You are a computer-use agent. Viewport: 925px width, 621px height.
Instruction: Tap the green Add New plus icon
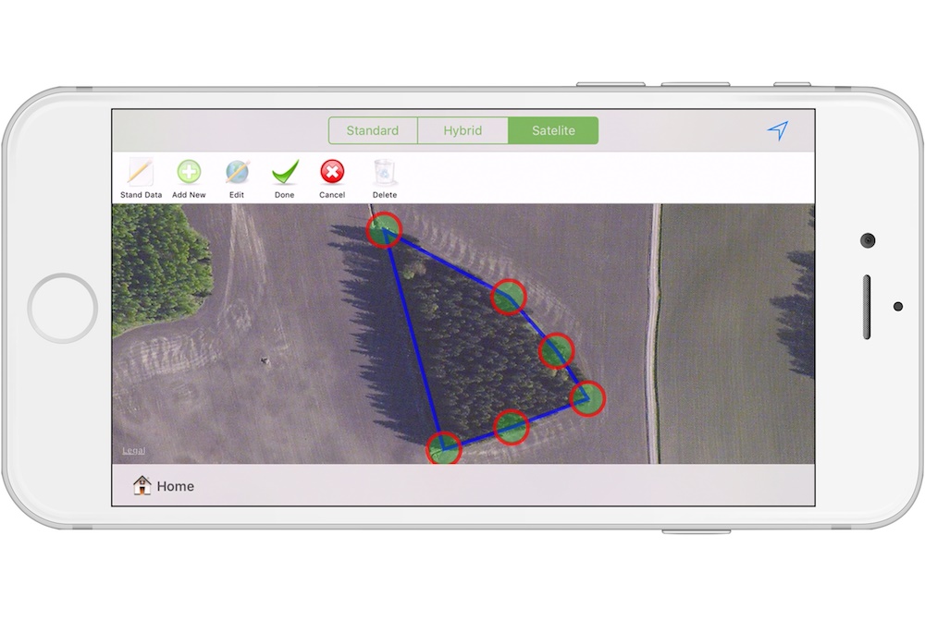189,172
